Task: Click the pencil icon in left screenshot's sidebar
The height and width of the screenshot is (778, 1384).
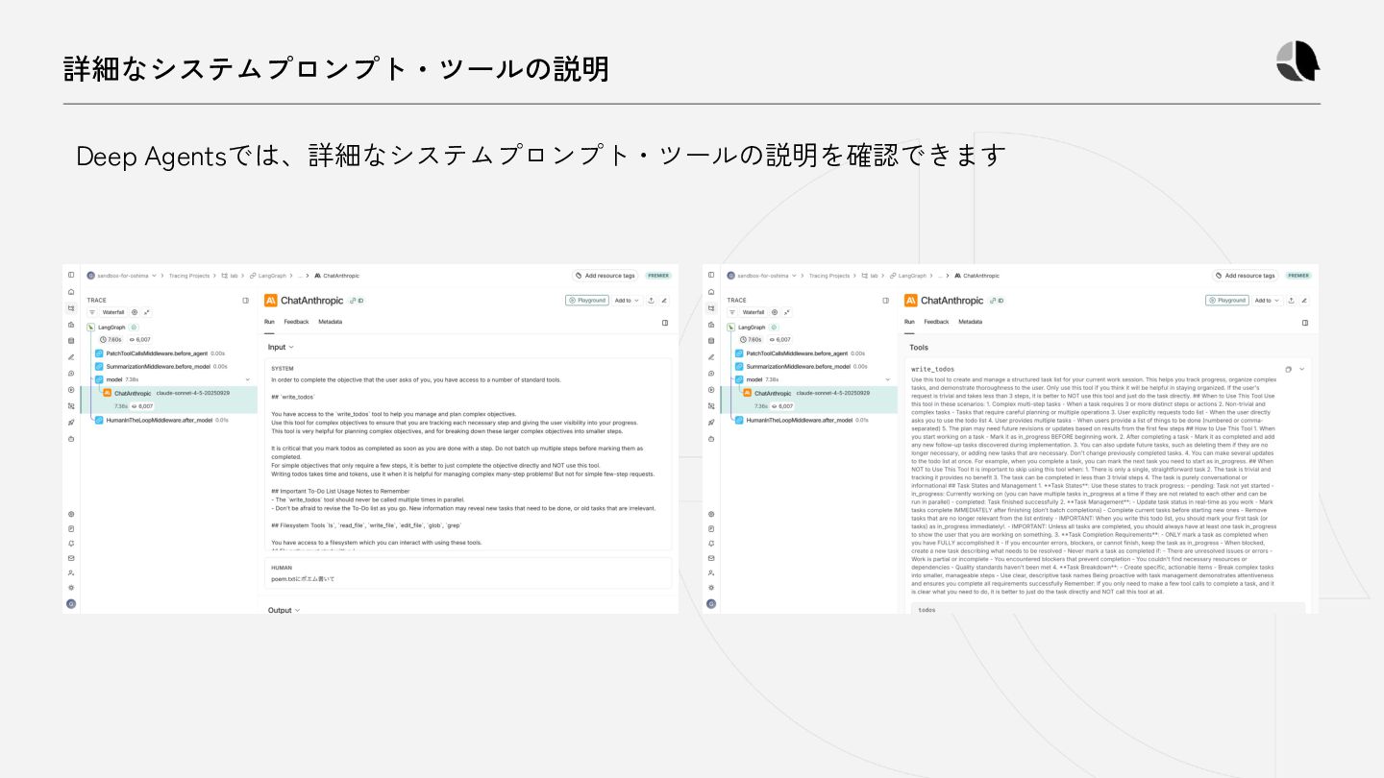Action: 71,356
